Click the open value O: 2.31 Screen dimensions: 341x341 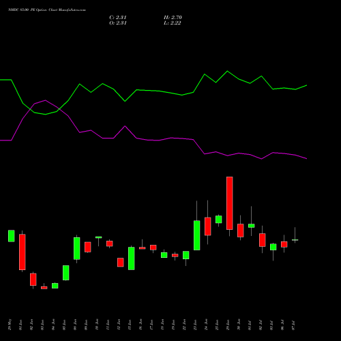click(118, 23)
